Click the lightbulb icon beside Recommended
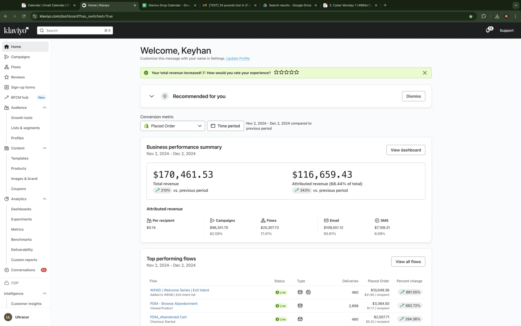Viewport: 521px width, 326px height. click(x=165, y=96)
